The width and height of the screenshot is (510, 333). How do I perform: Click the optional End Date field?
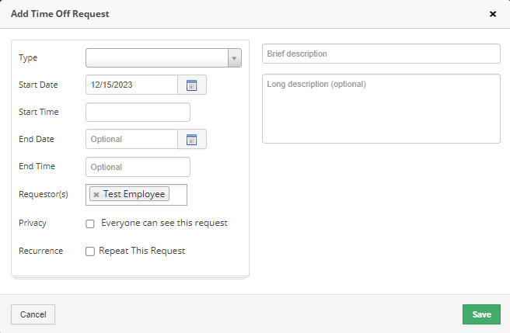click(x=131, y=140)
